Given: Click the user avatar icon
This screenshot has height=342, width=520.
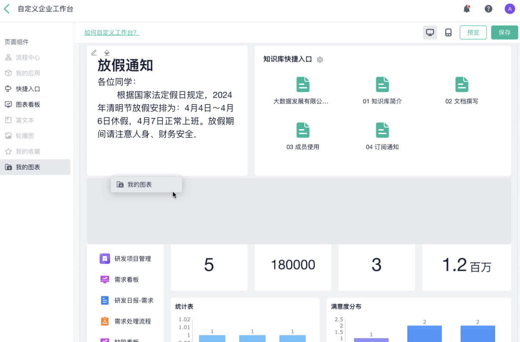Looking at the screenshot, I should (x=510, y=9).
